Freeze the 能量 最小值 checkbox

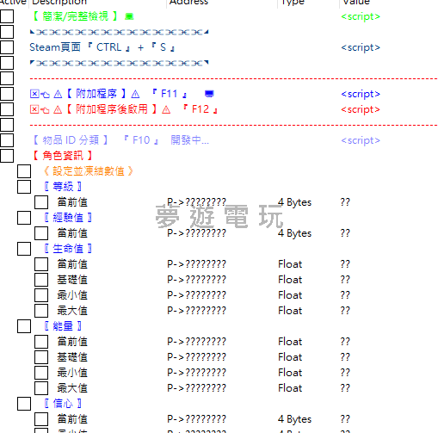[x=41, y=373]
